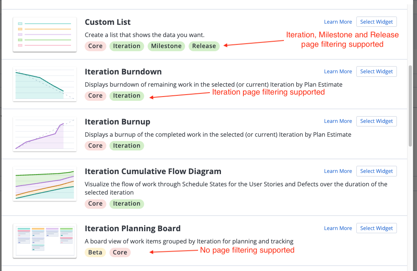Click Select Widget for Iteration Planning Board
Image resolution: width=417 pixels, height=271 pixels.
[x=376, y=228]
